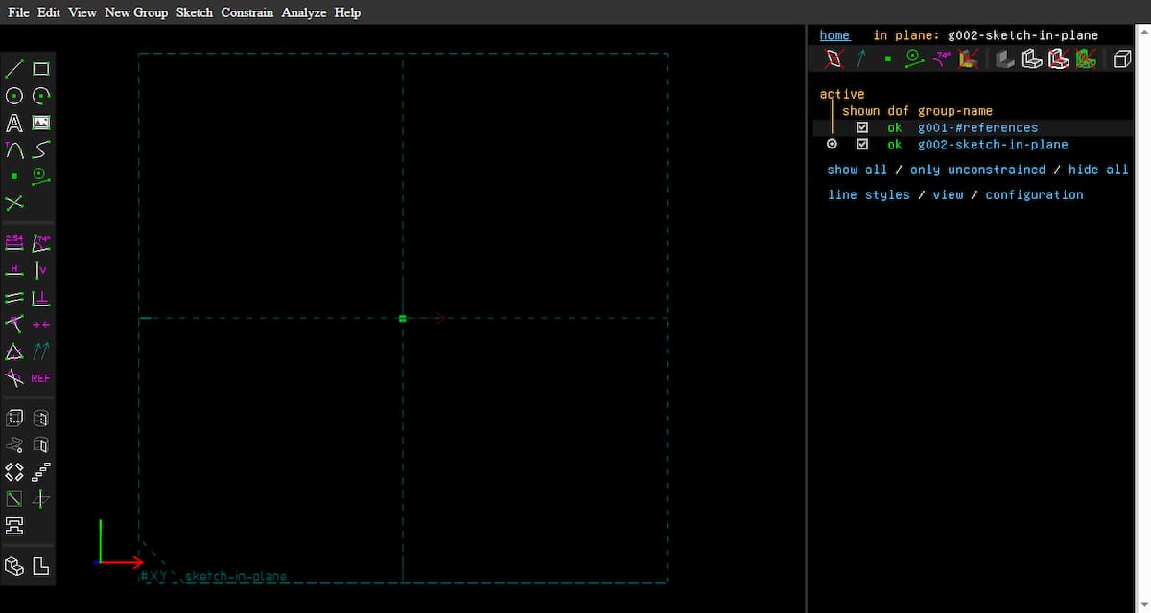Click the 'hide all' link
Viewport: 1151px width, 613px height.
(x=1098, y=170)
